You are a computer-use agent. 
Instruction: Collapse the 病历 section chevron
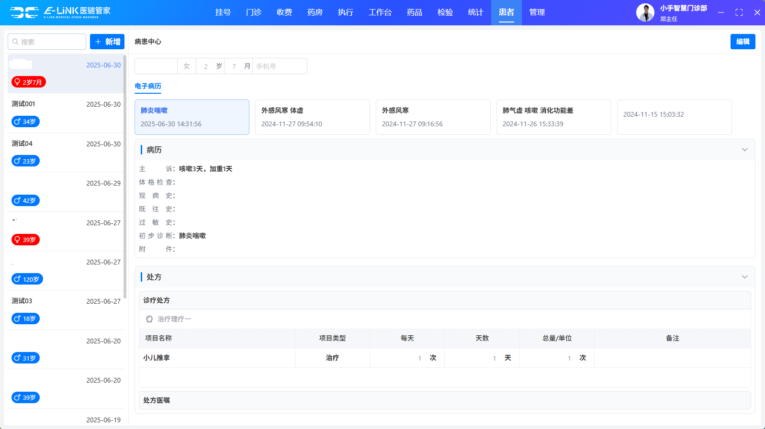tap(744, 150)
